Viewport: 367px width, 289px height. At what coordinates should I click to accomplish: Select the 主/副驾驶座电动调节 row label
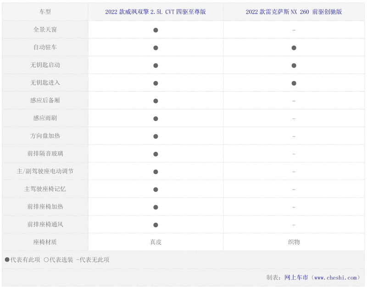(45, 171)
